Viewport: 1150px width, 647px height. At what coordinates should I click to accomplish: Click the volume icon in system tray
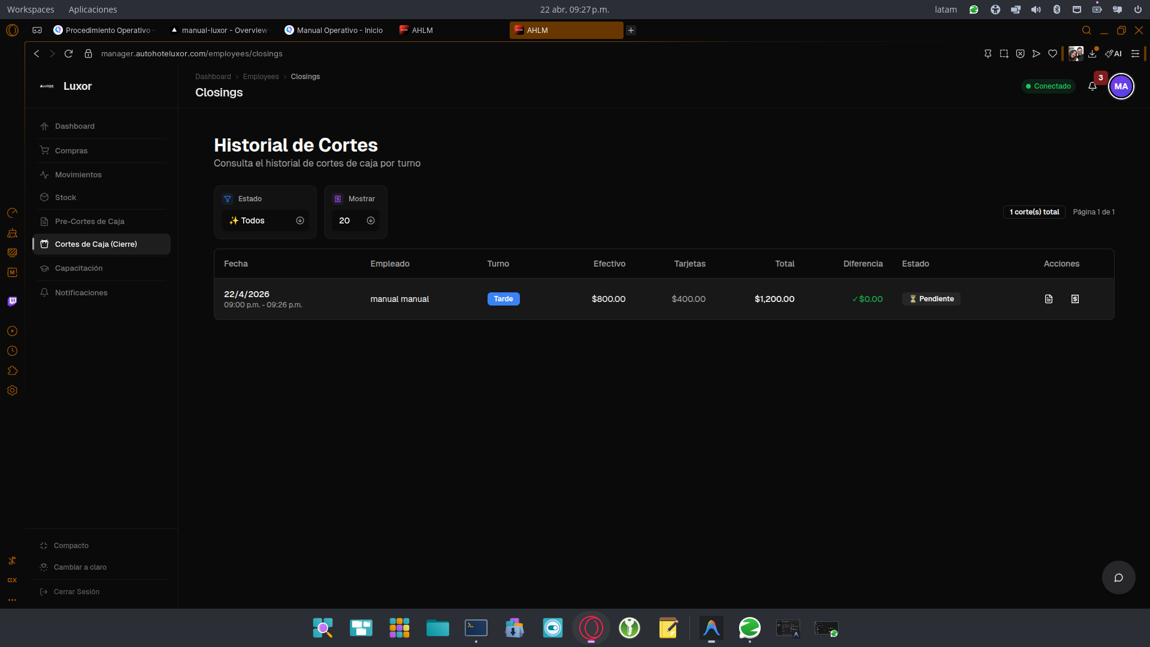pos(1036,10)
